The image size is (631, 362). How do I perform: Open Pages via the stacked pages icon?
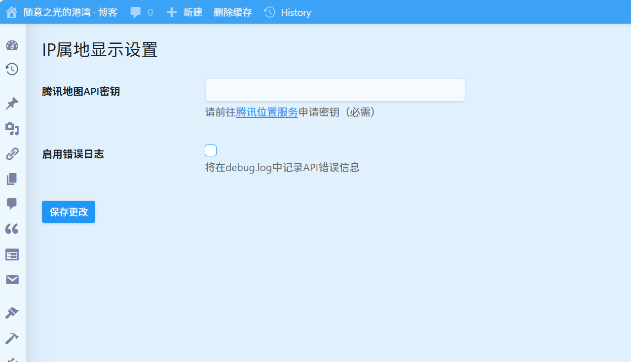click(12, 179)
